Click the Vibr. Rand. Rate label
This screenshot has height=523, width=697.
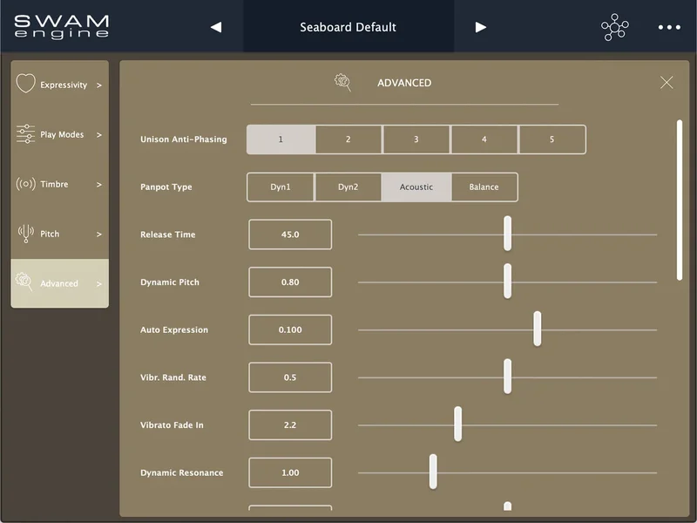(173, 377)
